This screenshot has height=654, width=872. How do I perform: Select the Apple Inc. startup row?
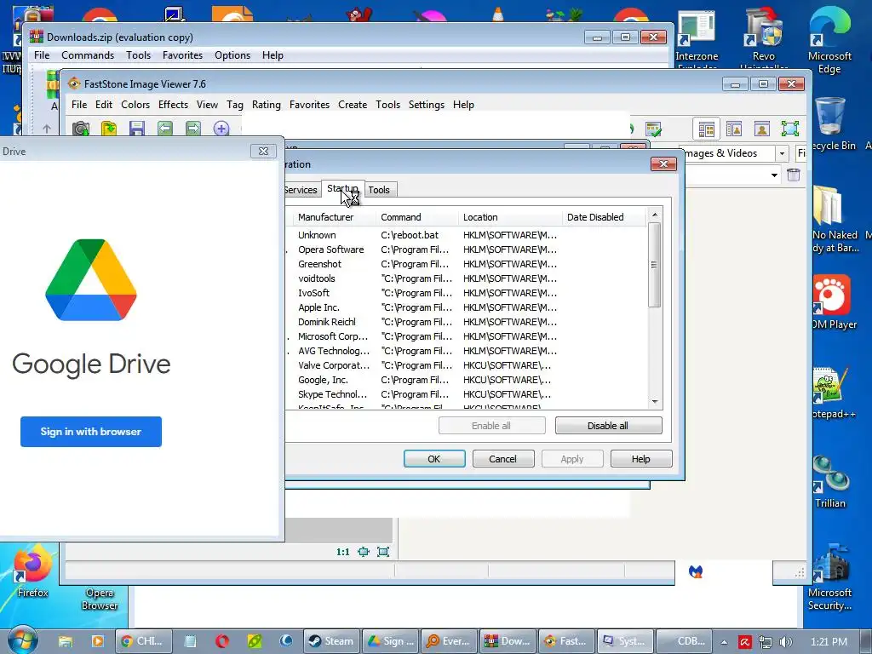[468, 307]
